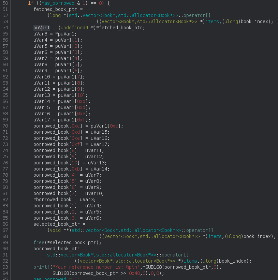Click uVar10 on line 62
This screenshot has width=278, height=280.
42,77
